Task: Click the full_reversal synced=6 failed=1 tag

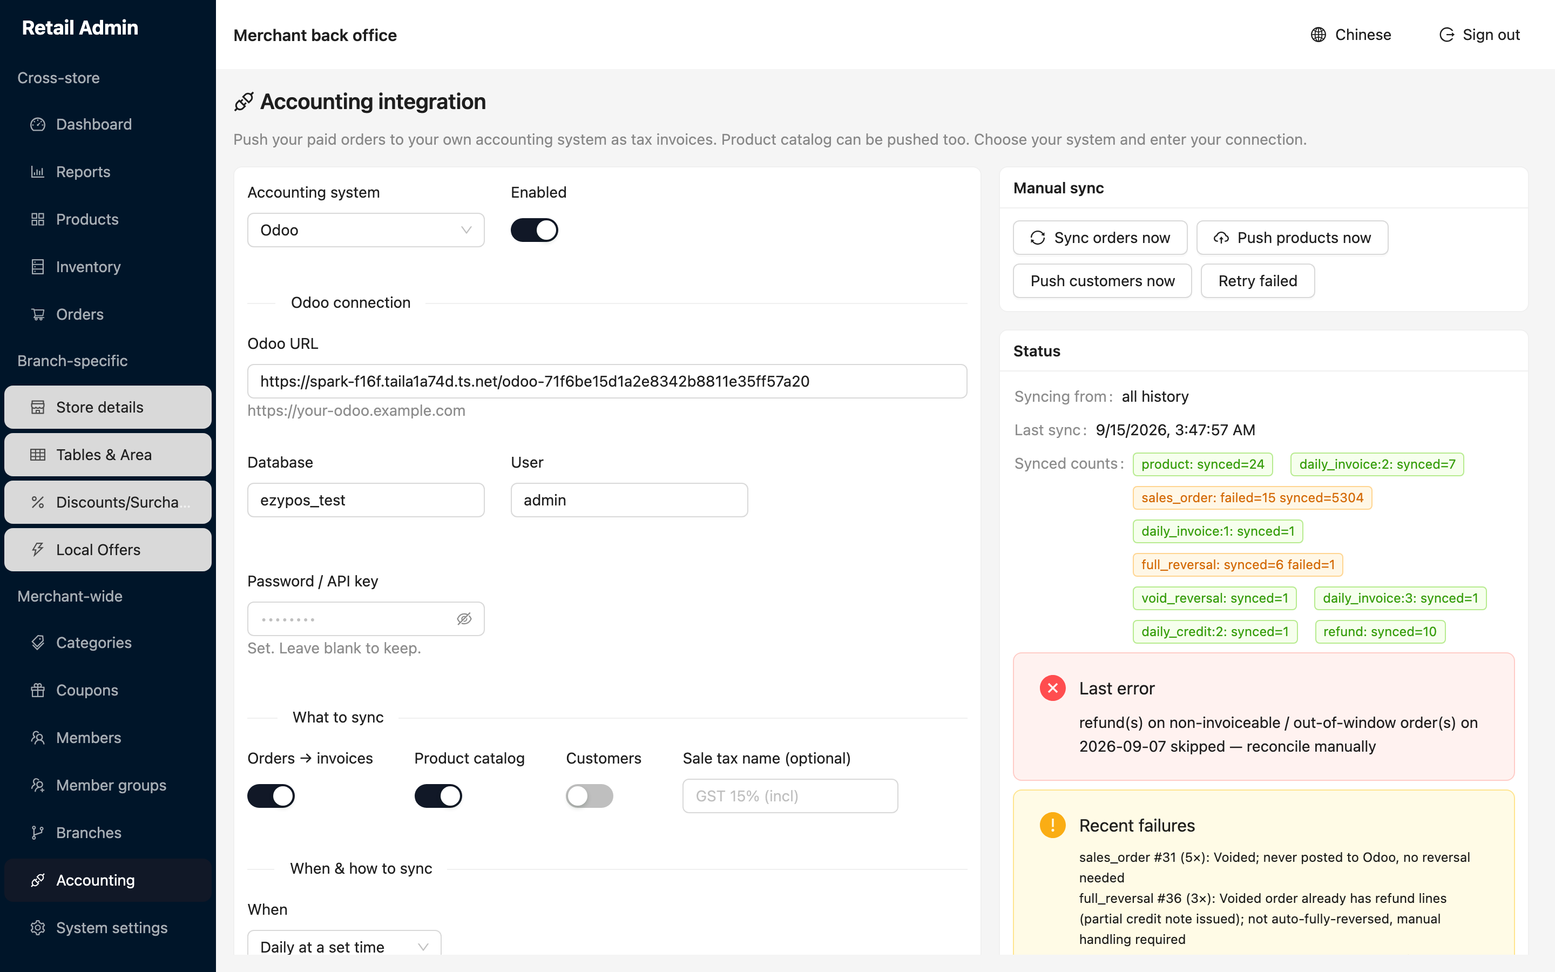Action: pos(1238,564)
